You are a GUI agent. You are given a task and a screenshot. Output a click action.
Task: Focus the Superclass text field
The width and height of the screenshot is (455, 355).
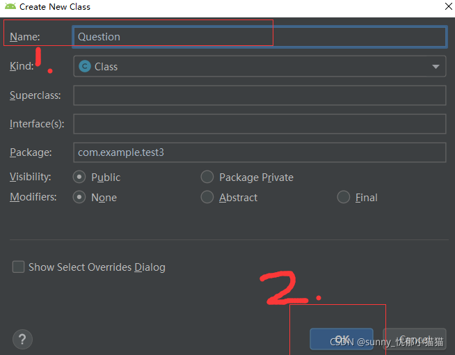260,95
